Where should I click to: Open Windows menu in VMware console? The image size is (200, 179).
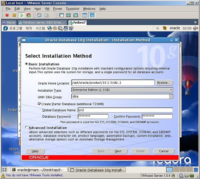tap(89, 9)
